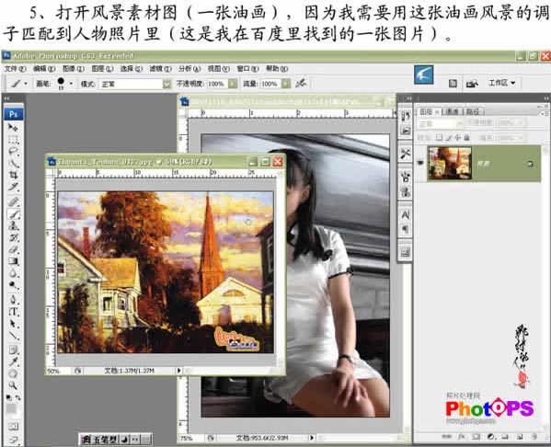
Task: Select the Path Selection tool
Action: click(13, 324)
